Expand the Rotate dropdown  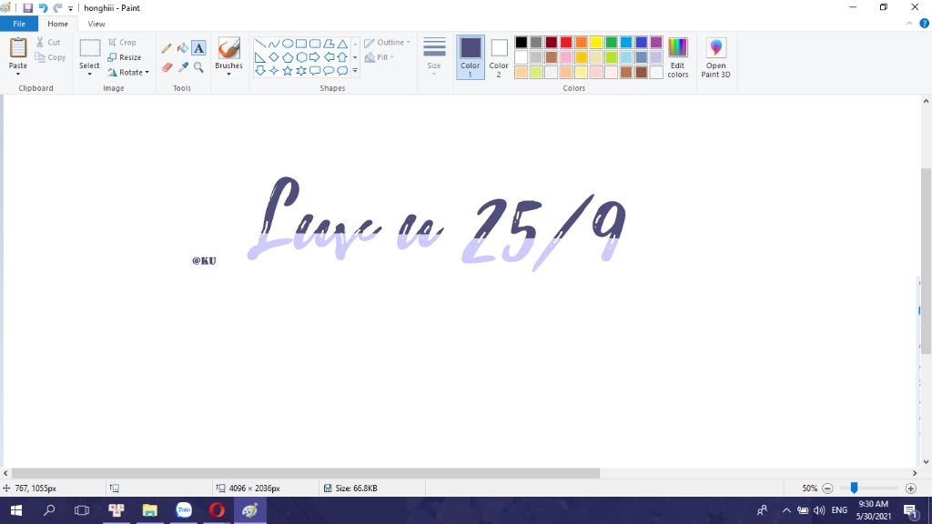click(x=147, y=73)
